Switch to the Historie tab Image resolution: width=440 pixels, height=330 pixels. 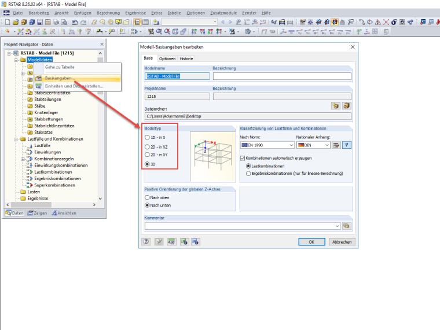[x=186, y=58]
